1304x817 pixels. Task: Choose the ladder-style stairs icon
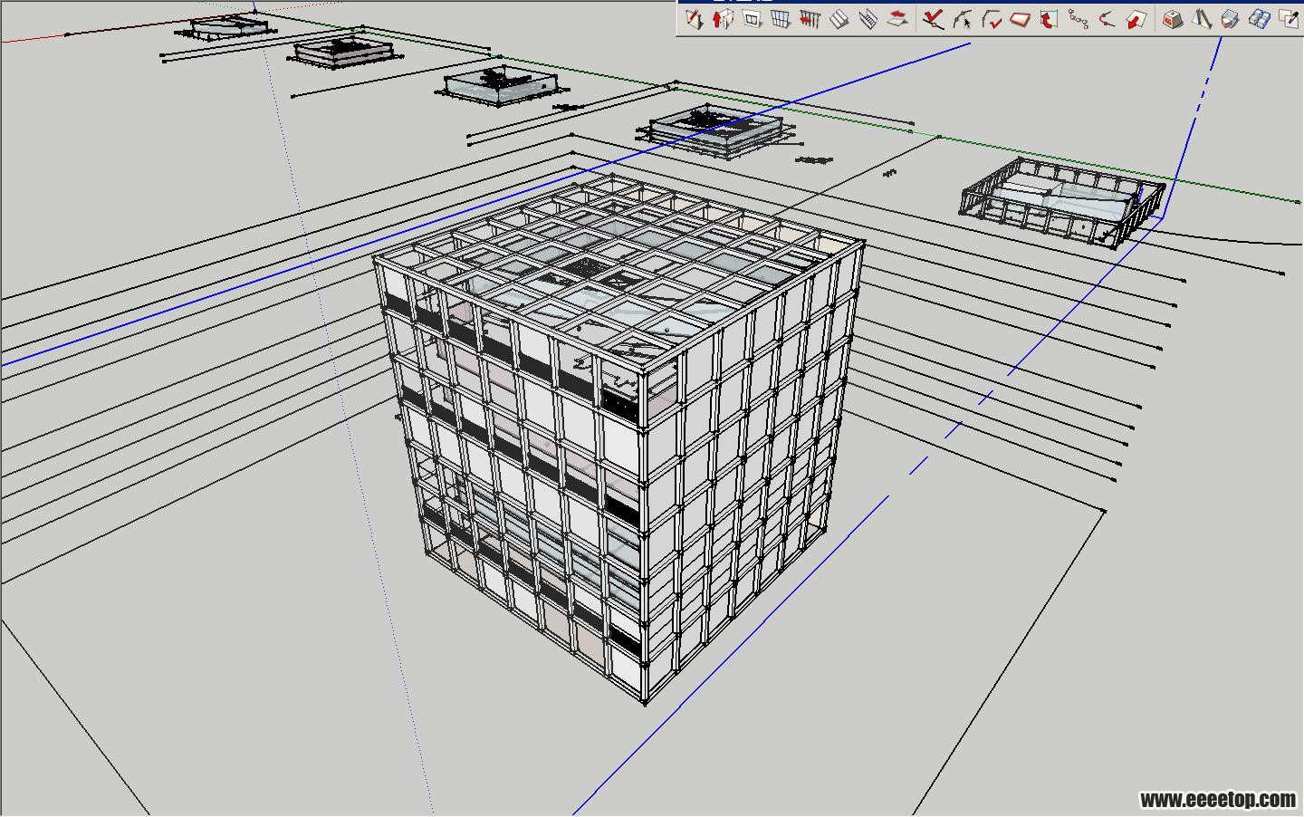868,19
